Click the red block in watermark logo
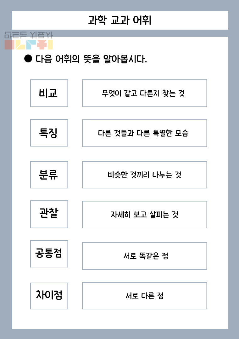 [9, 45]
